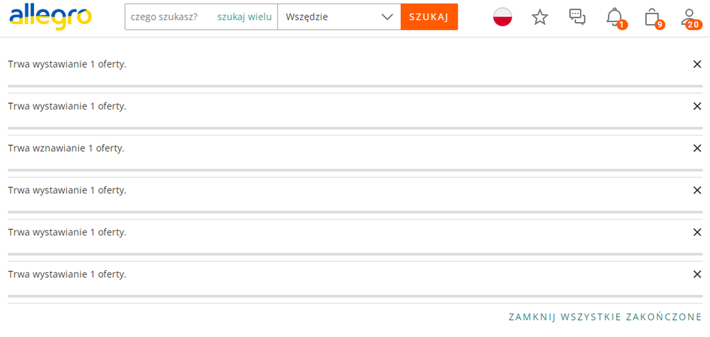Click 'Zamknij wszystkie zakończone' link
710x337 pixels.
pos(606,317)
